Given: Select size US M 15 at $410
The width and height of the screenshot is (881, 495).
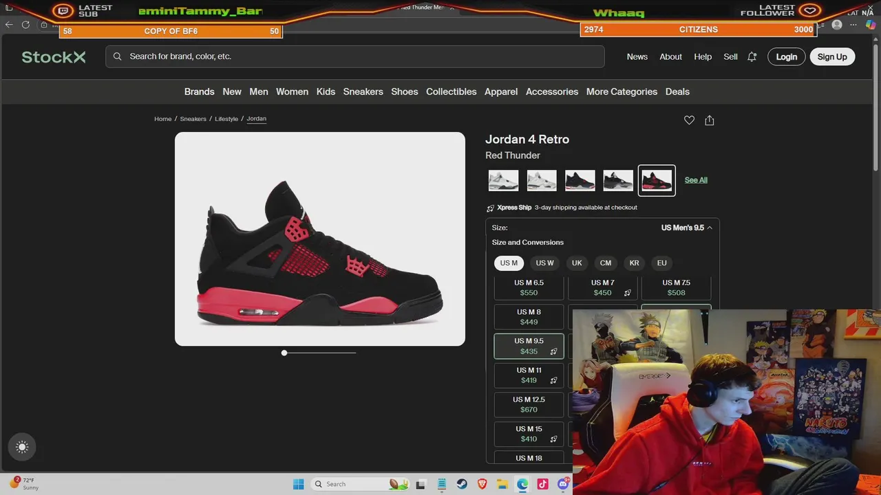Looking at the screenshot, I should (529, 434).
